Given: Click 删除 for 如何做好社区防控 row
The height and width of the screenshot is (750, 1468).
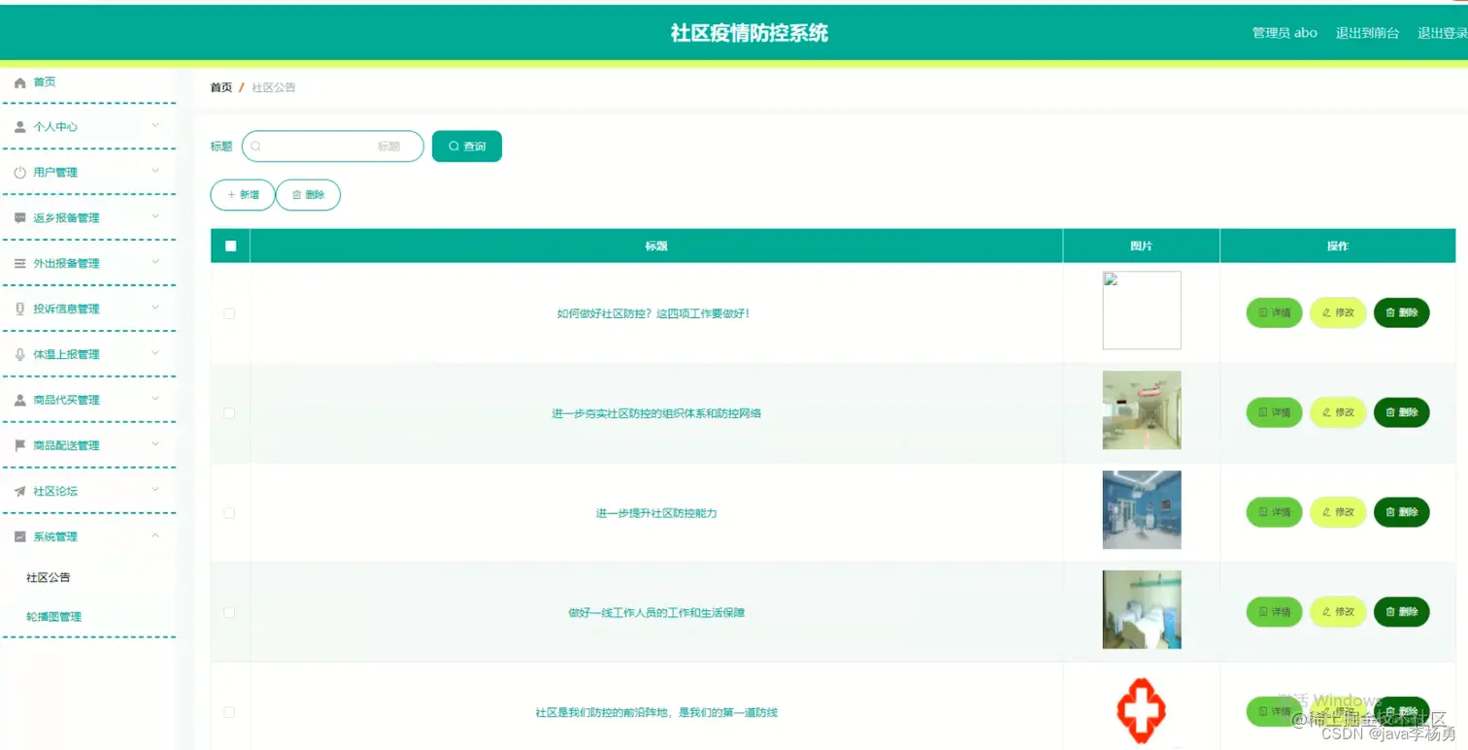Looking at the screenshot, I should (1402, 313).
